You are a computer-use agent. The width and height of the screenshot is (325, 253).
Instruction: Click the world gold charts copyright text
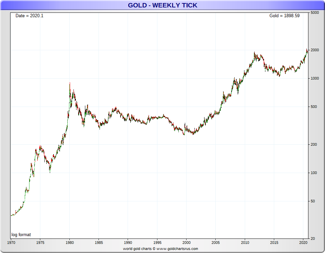coord(160,249)
